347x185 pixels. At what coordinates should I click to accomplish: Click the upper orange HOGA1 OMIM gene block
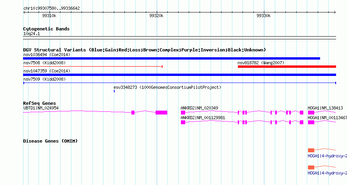[x=311, y=150]
